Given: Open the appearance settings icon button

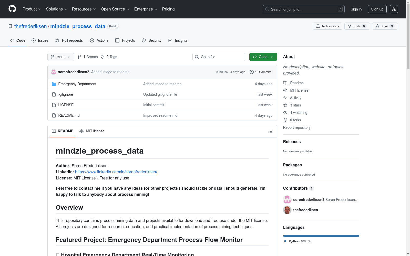Looking at the screenshot, I should (x=394, y=9).
